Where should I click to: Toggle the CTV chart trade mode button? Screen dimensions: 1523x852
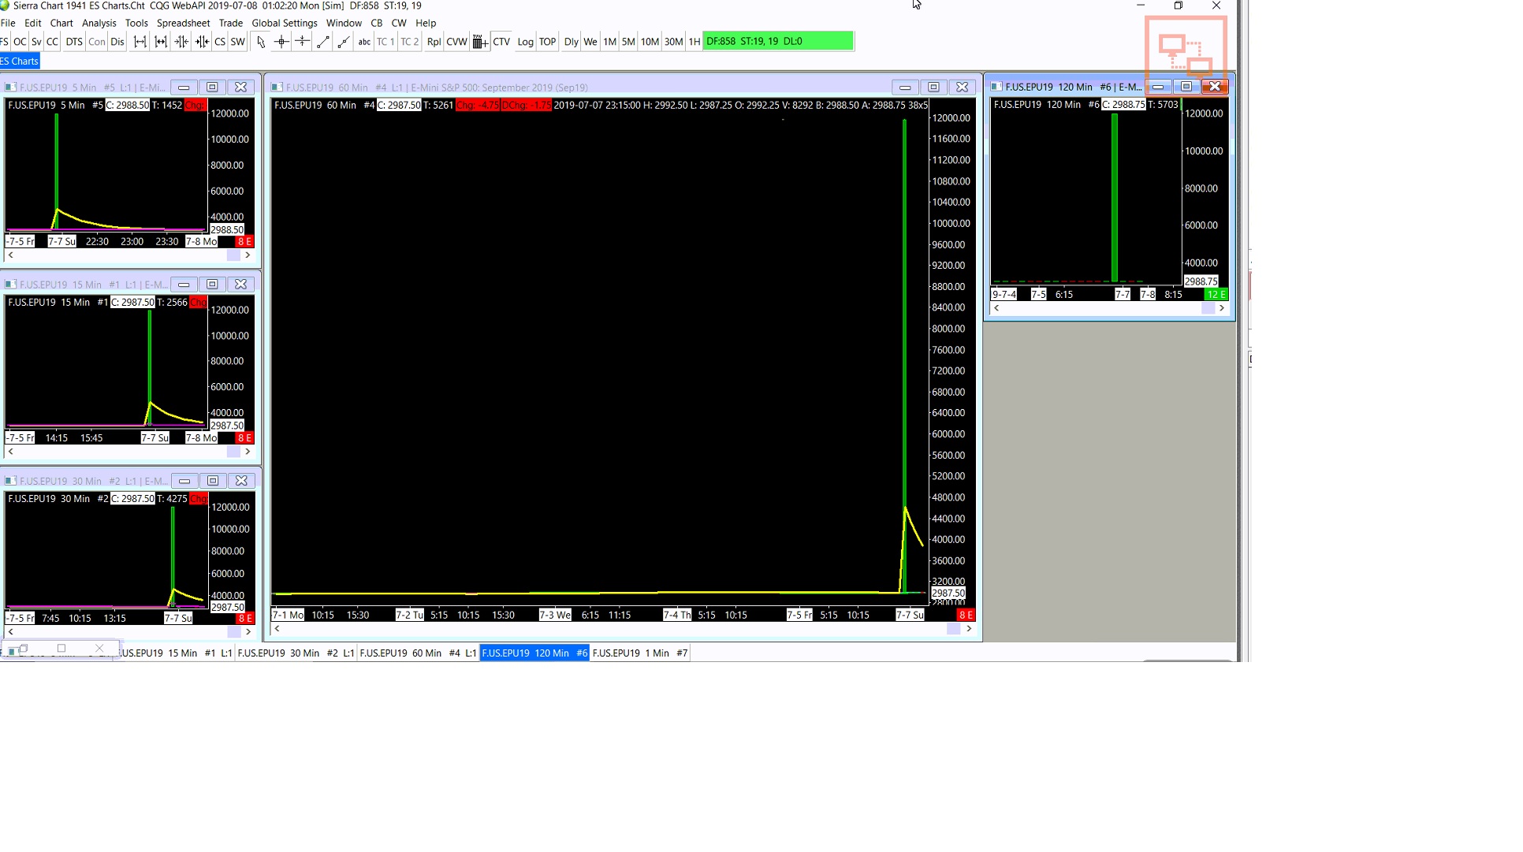coord(501,42)
